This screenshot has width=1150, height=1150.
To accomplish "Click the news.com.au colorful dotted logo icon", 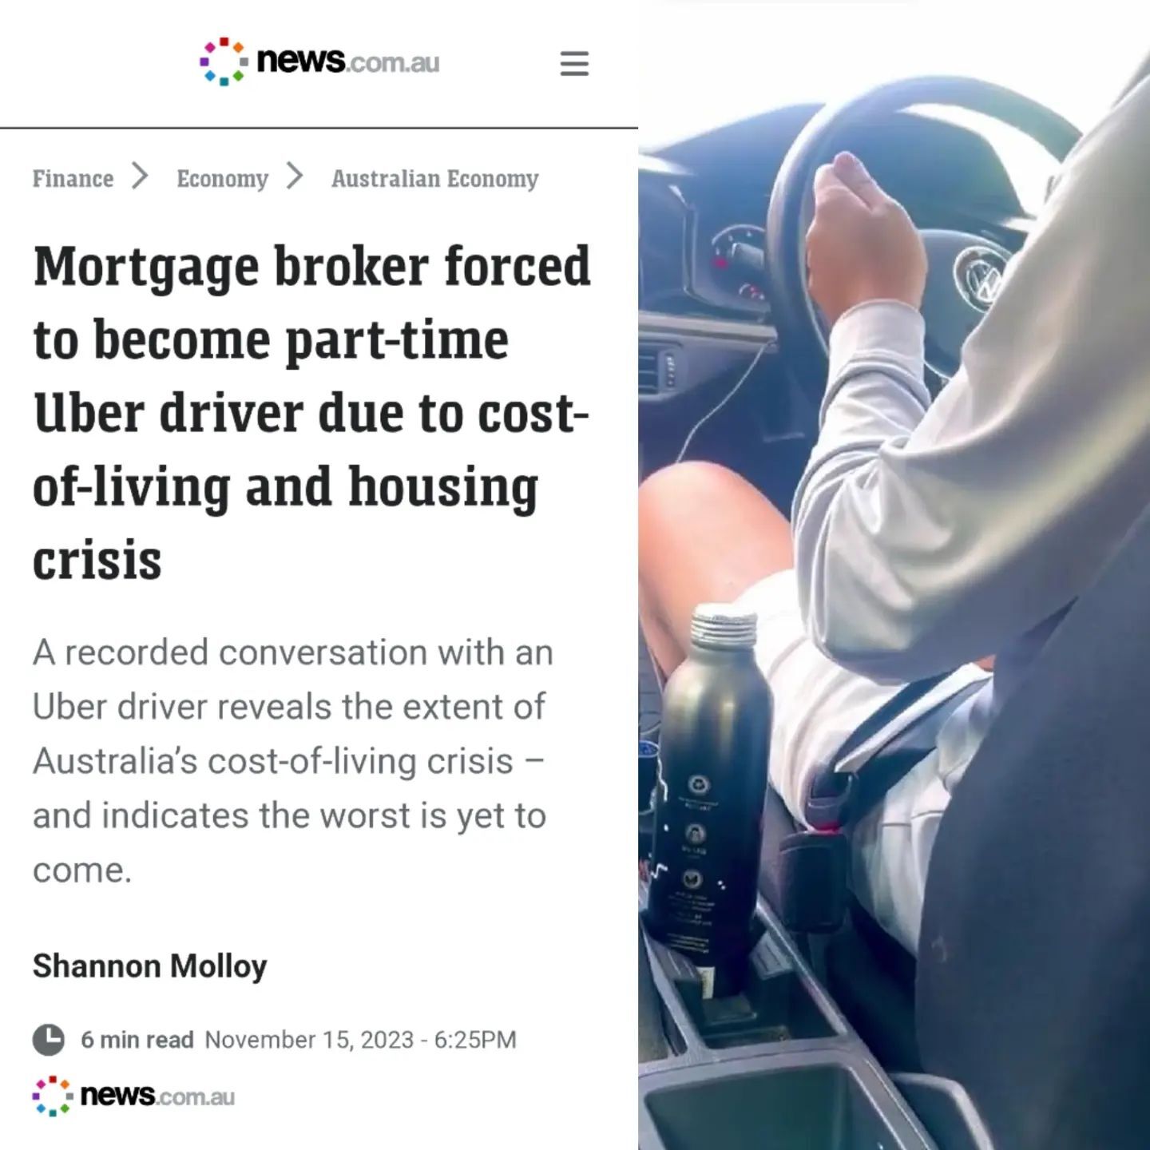I will click(x=223, y=61).
